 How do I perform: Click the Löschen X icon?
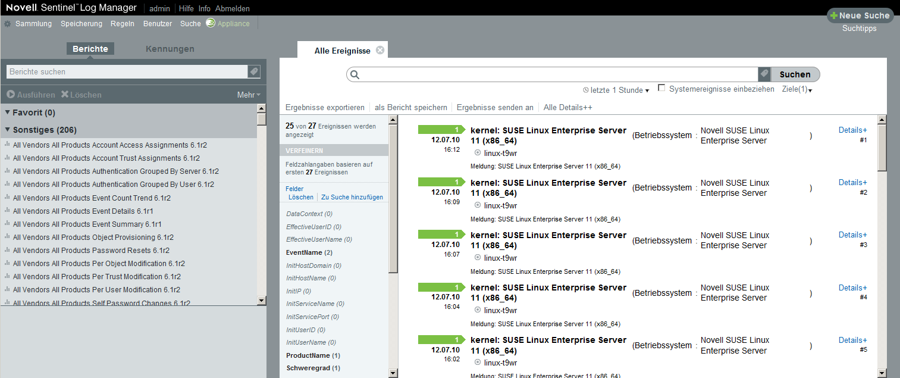[x=65, y=95]
